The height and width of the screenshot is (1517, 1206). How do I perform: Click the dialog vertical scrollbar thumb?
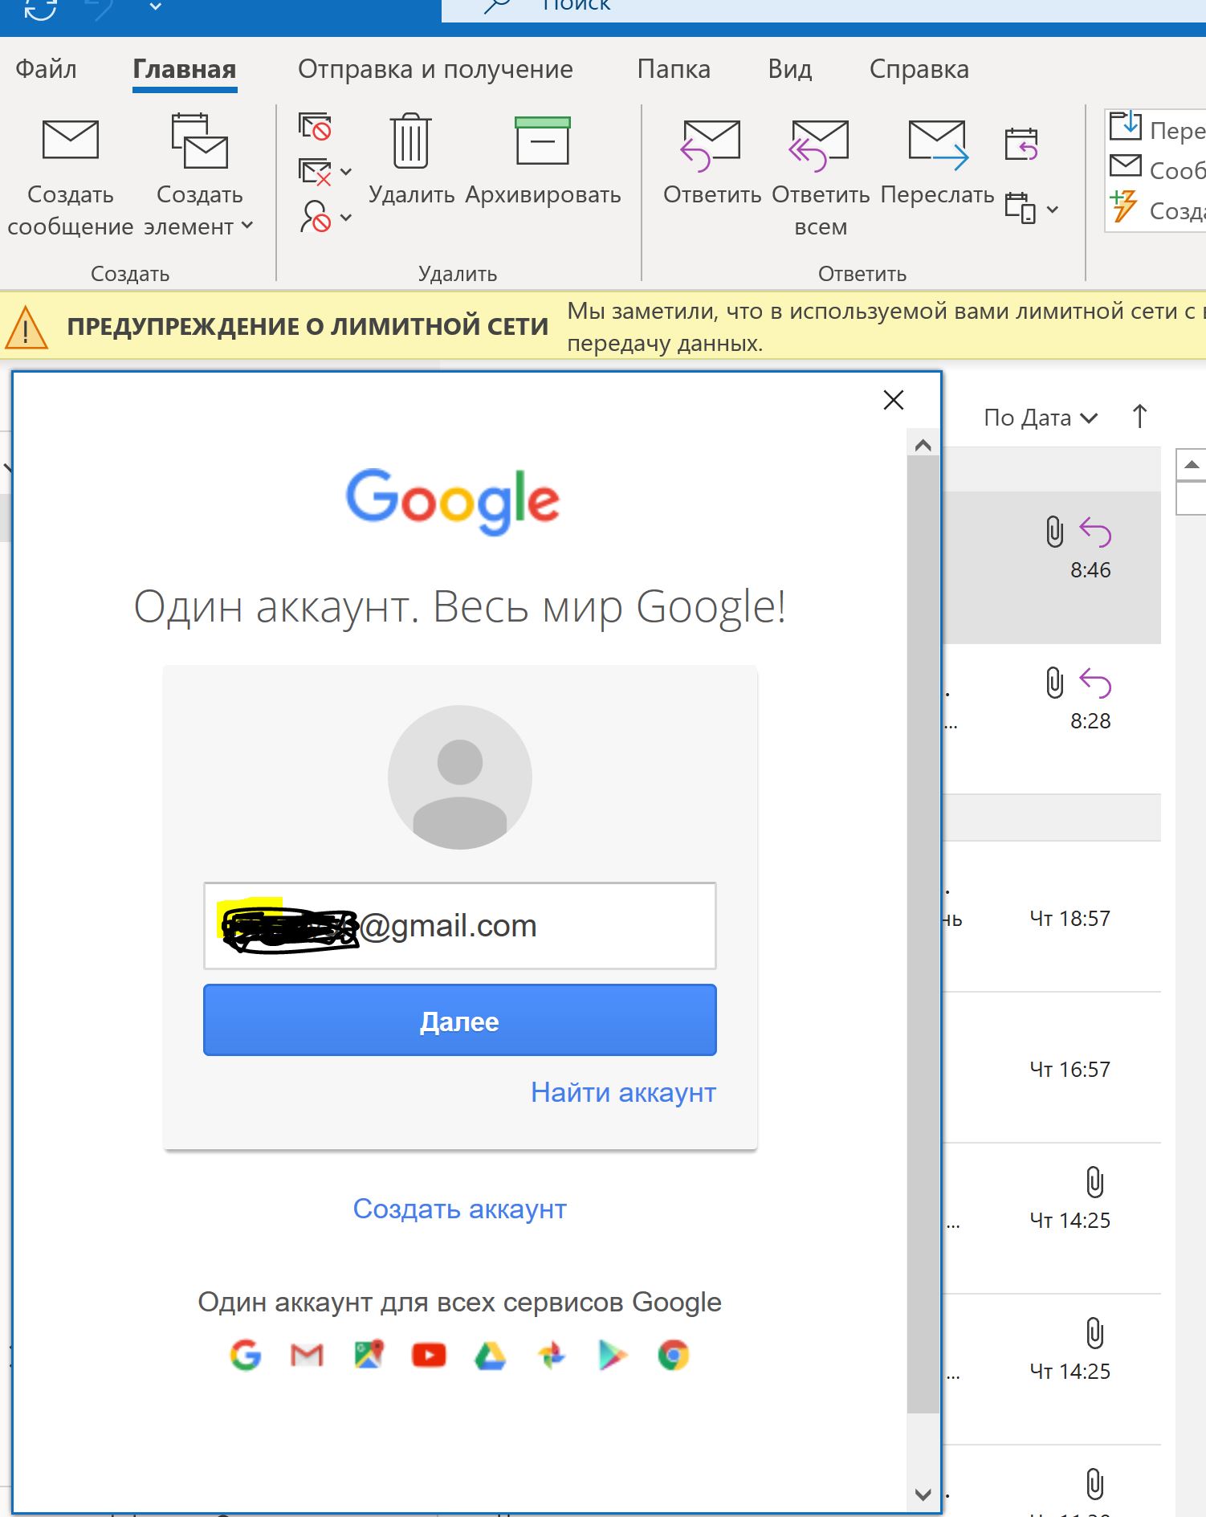923,936
